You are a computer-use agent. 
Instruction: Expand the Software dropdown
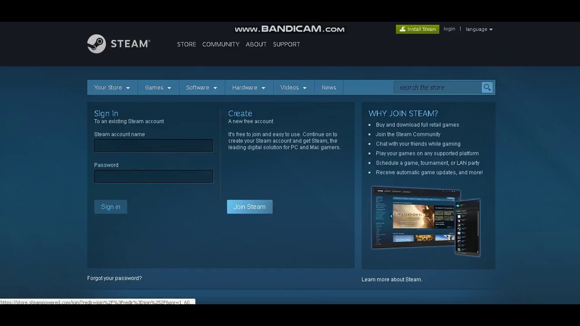click(202, 87)
